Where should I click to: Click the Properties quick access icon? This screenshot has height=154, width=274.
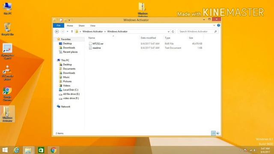(x=61, y=20)
